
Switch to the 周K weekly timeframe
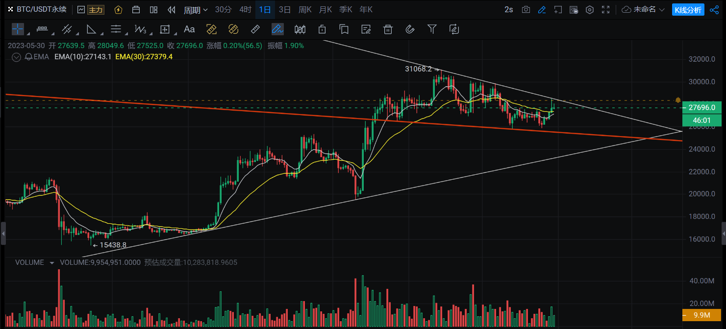point(305,9)
